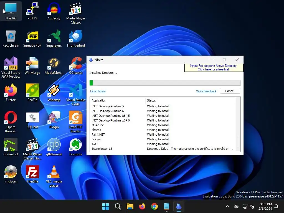
Task: Open the Windows Start menu
Action: (105, 206)
